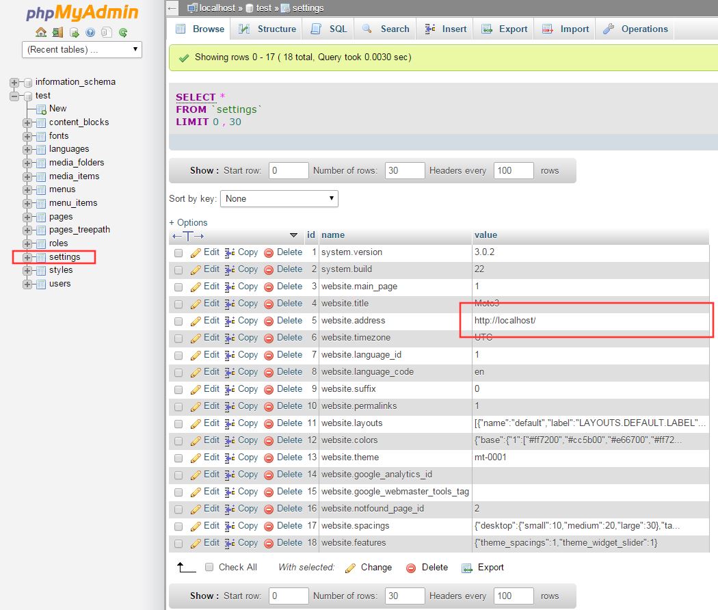Open the menu_items table in sidebar
Image resolution: width=718 pixels, height=610 pixels.
(x=73, y=203)
